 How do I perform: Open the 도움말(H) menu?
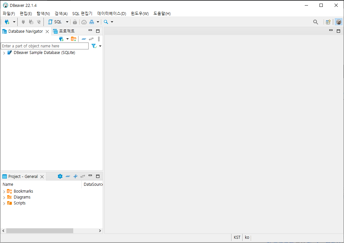point(162,14)
